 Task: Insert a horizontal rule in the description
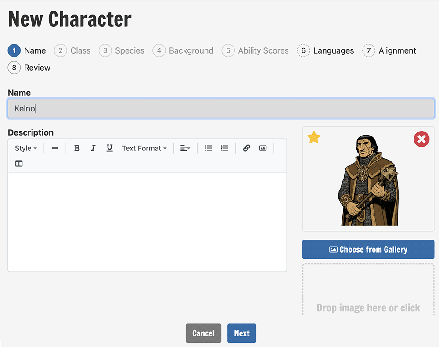pos(55,148)
